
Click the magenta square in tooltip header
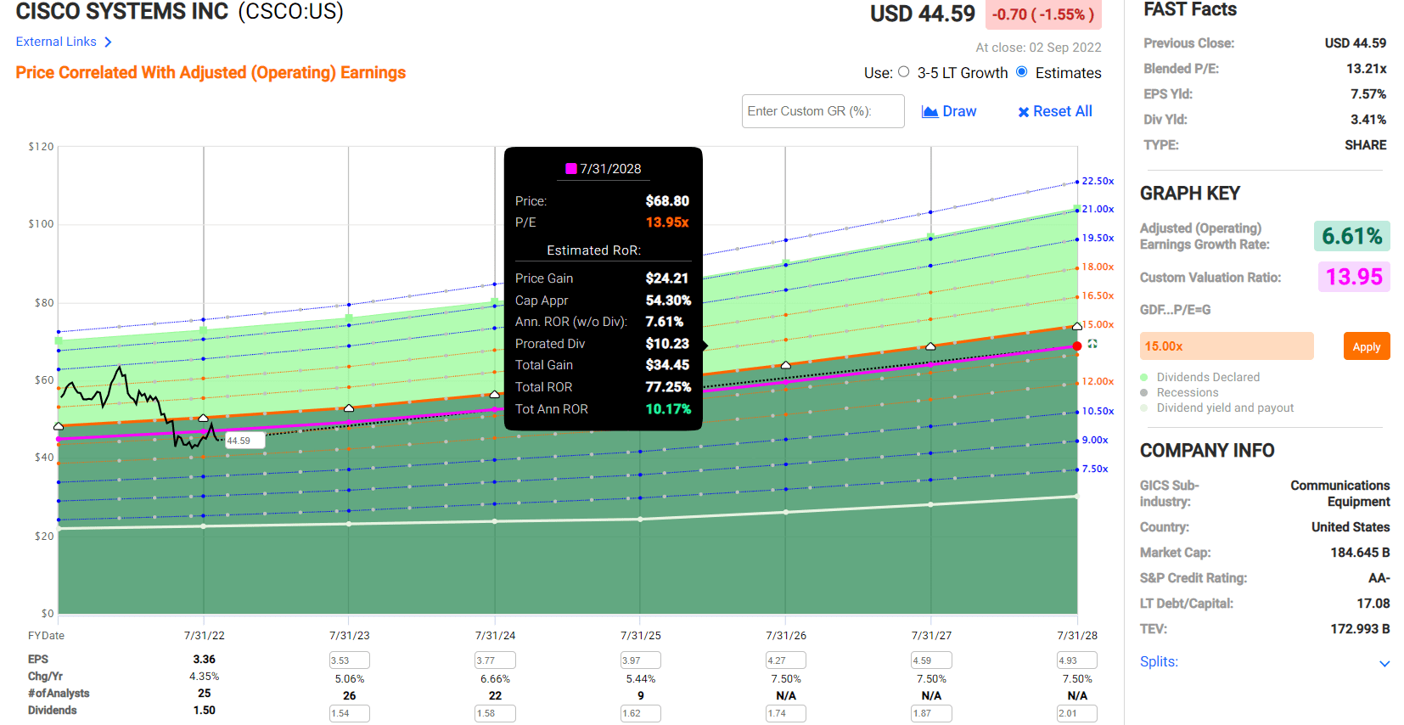[571, 168]
